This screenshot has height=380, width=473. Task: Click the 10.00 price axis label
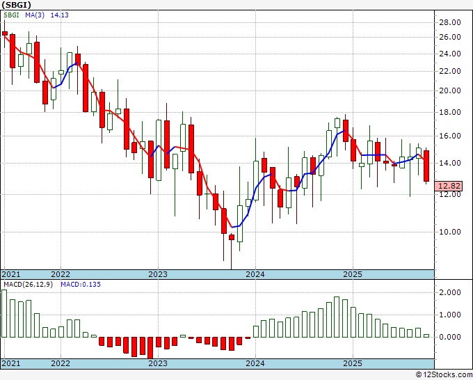point(449,232)
